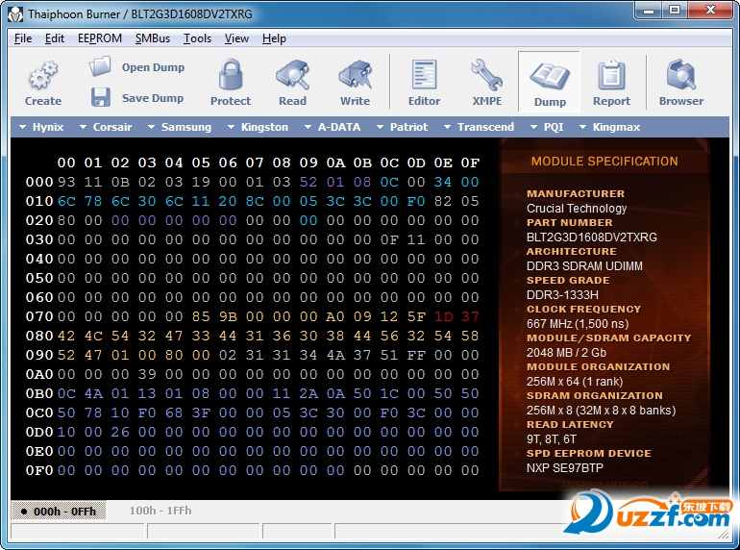Open the Edit menu
Viewport: 740px width, 550px height.
pos(55,38)
